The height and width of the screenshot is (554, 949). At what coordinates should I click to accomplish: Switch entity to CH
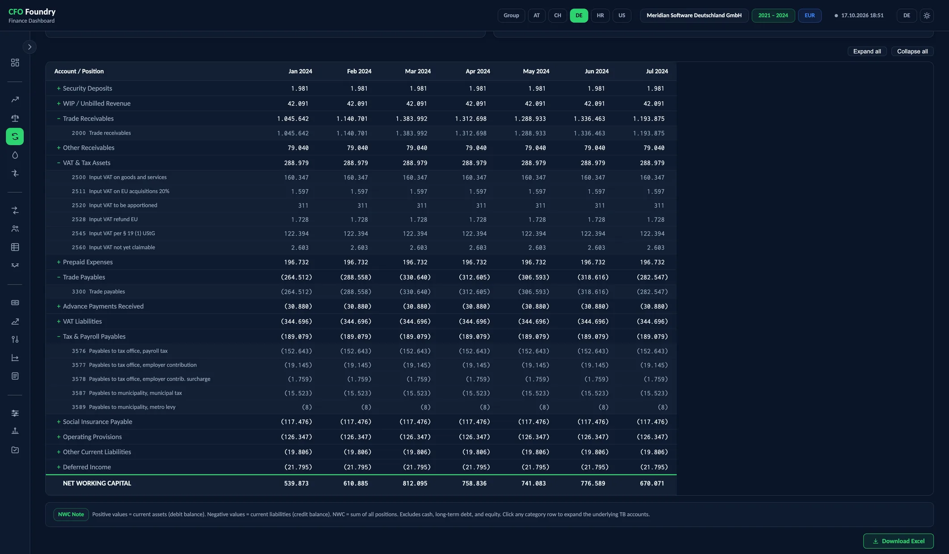coord(558,15)
